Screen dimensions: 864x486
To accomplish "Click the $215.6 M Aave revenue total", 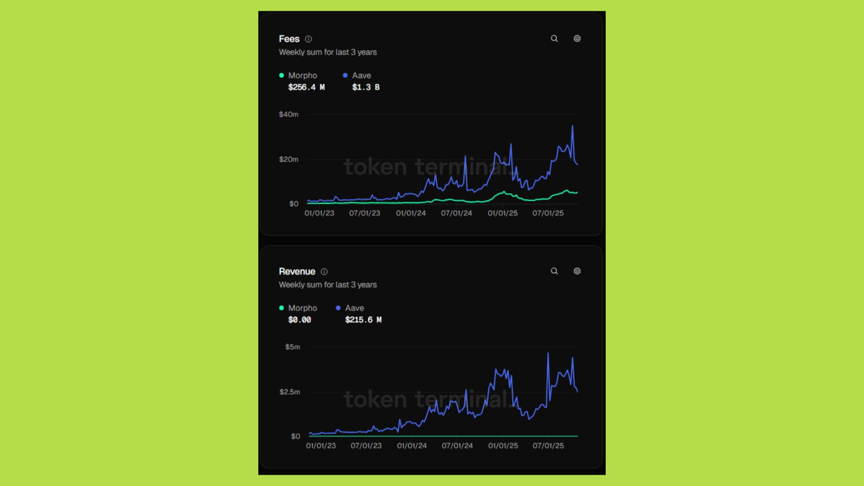I will tap(363, 320).
